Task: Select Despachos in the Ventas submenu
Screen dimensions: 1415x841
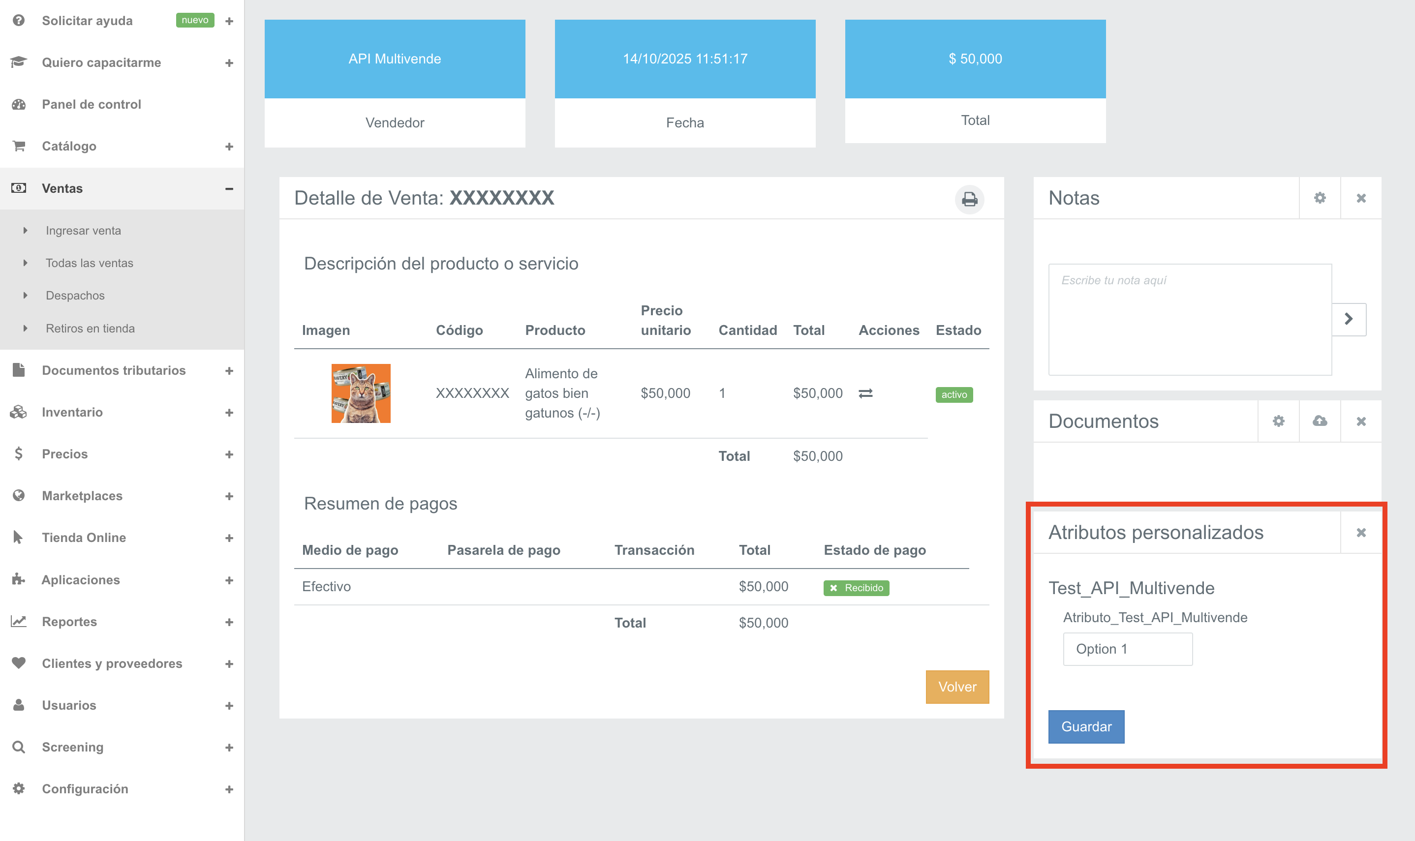Action: (x=75, y=295)
